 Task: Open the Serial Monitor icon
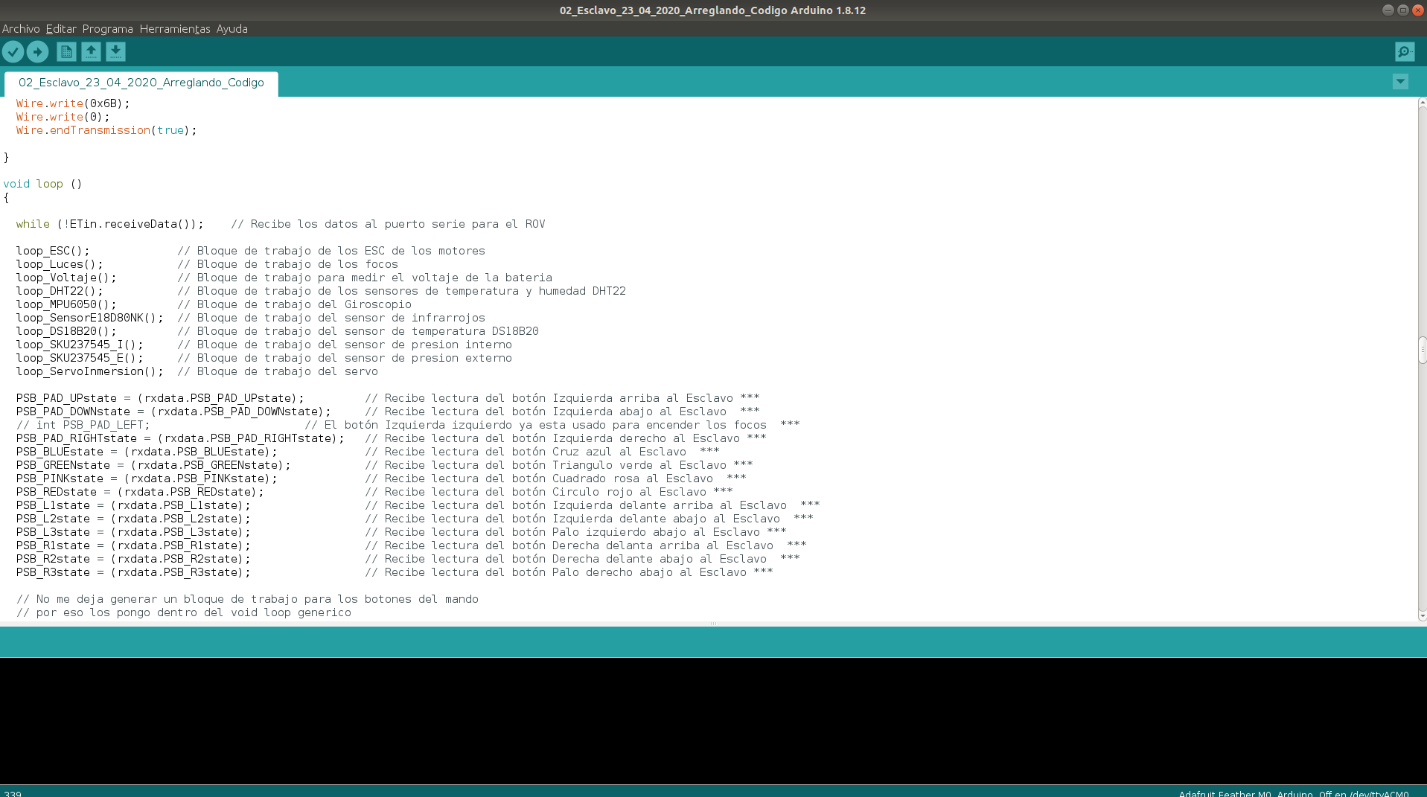1404,51
